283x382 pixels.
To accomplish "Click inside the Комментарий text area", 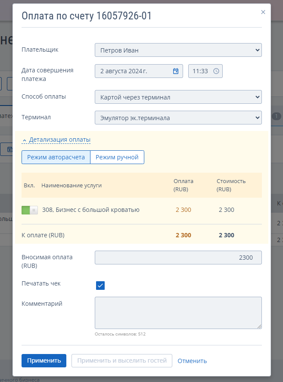I will [178, 313].
